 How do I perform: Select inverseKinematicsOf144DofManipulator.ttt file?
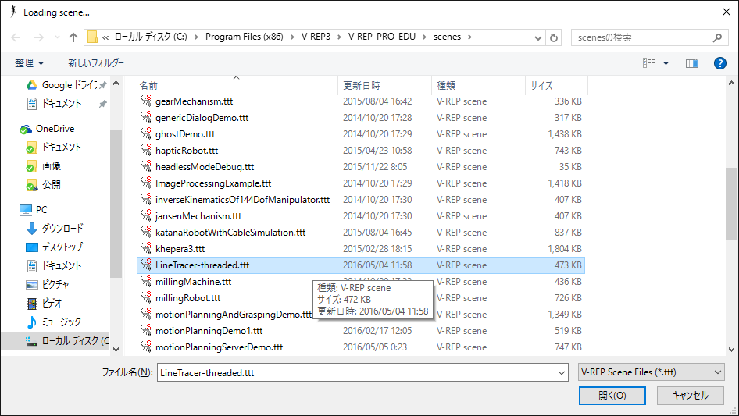pos(242,200)
